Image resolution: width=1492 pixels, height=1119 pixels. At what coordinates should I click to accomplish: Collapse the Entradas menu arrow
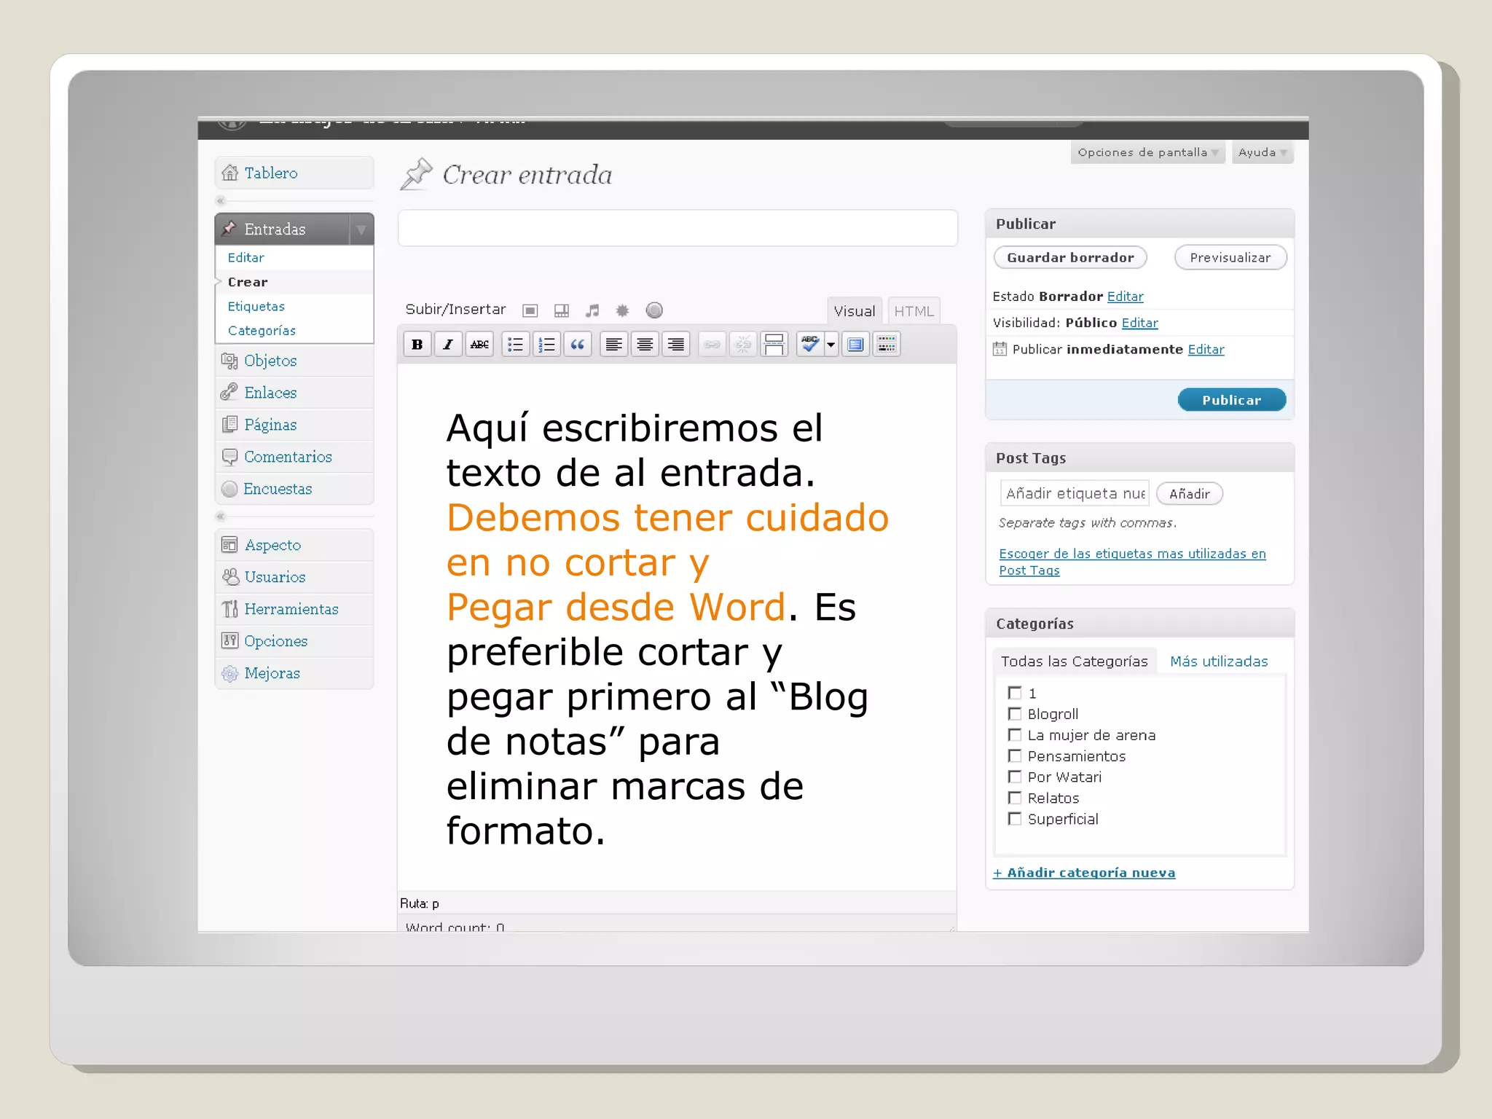[x=361, y=229]
